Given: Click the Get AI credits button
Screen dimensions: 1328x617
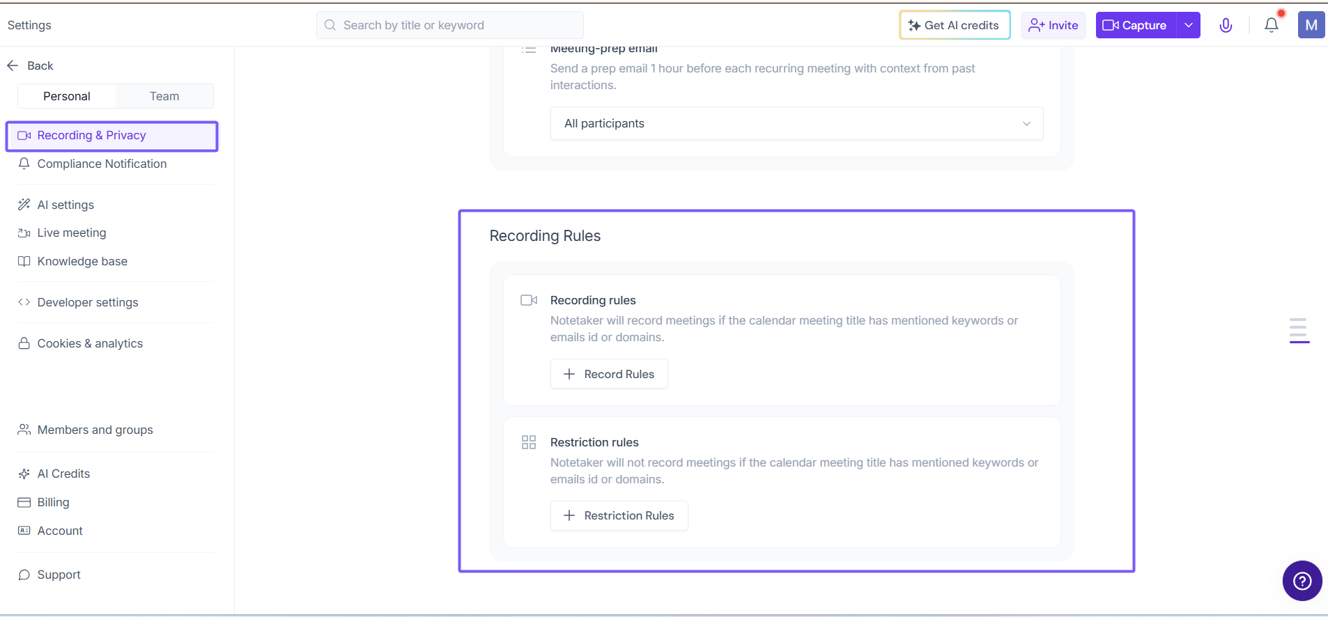Looking at the screenshot, I should click(x=955, y=26).
